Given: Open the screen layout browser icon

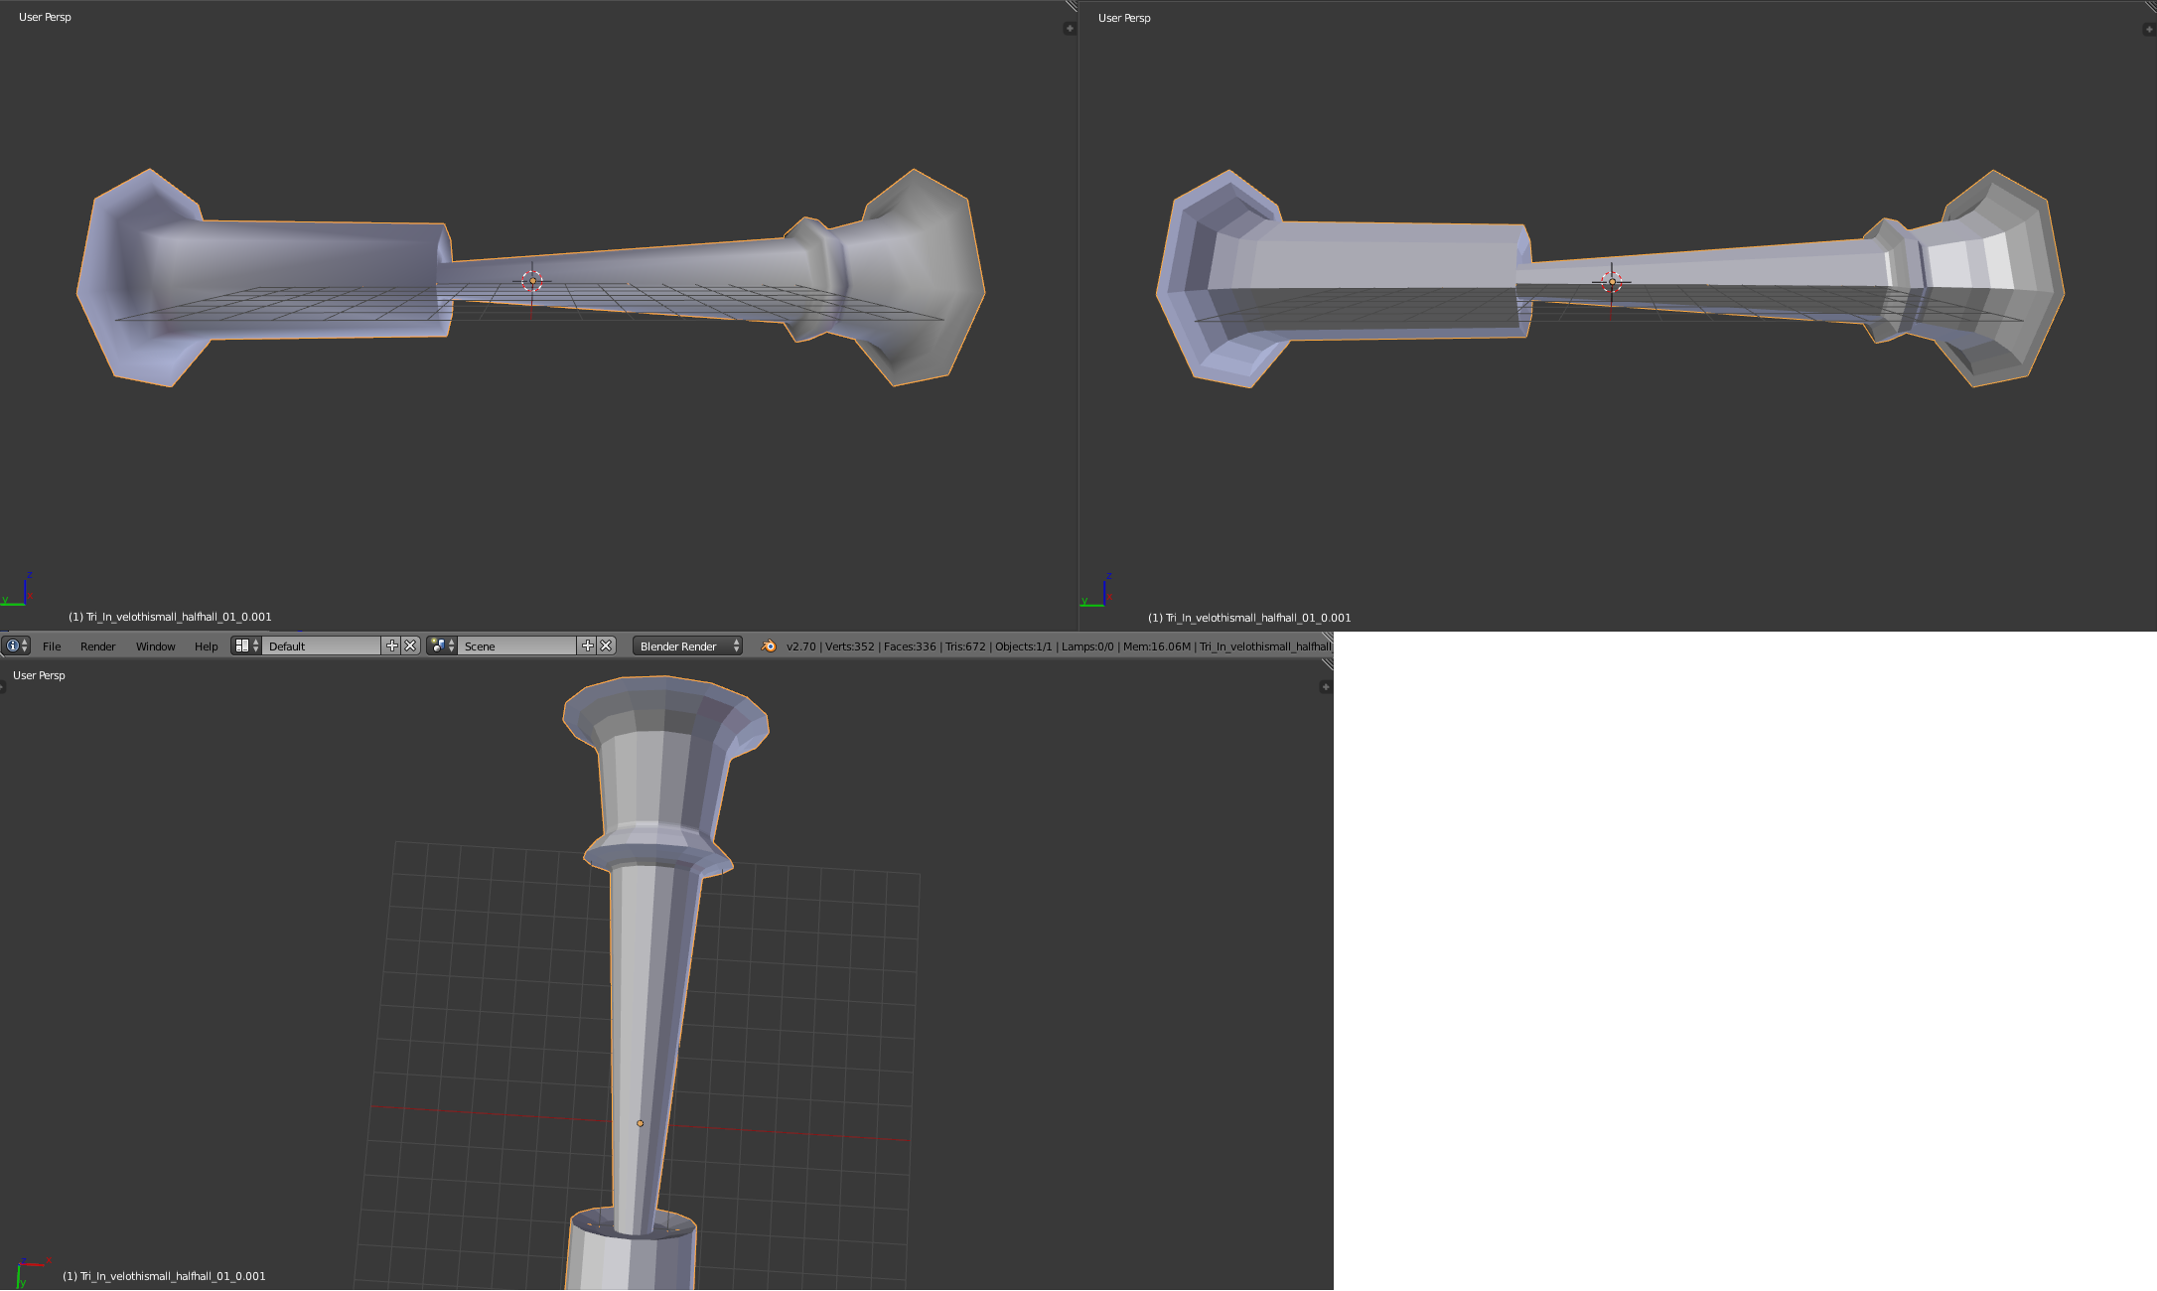Looking at the screenshot, I should (246, 645).
